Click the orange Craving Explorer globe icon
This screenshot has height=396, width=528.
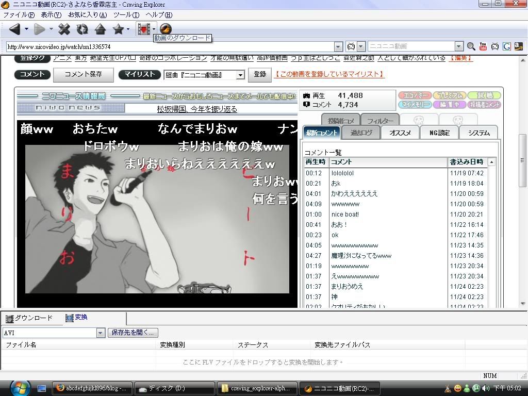coord(166,29)
